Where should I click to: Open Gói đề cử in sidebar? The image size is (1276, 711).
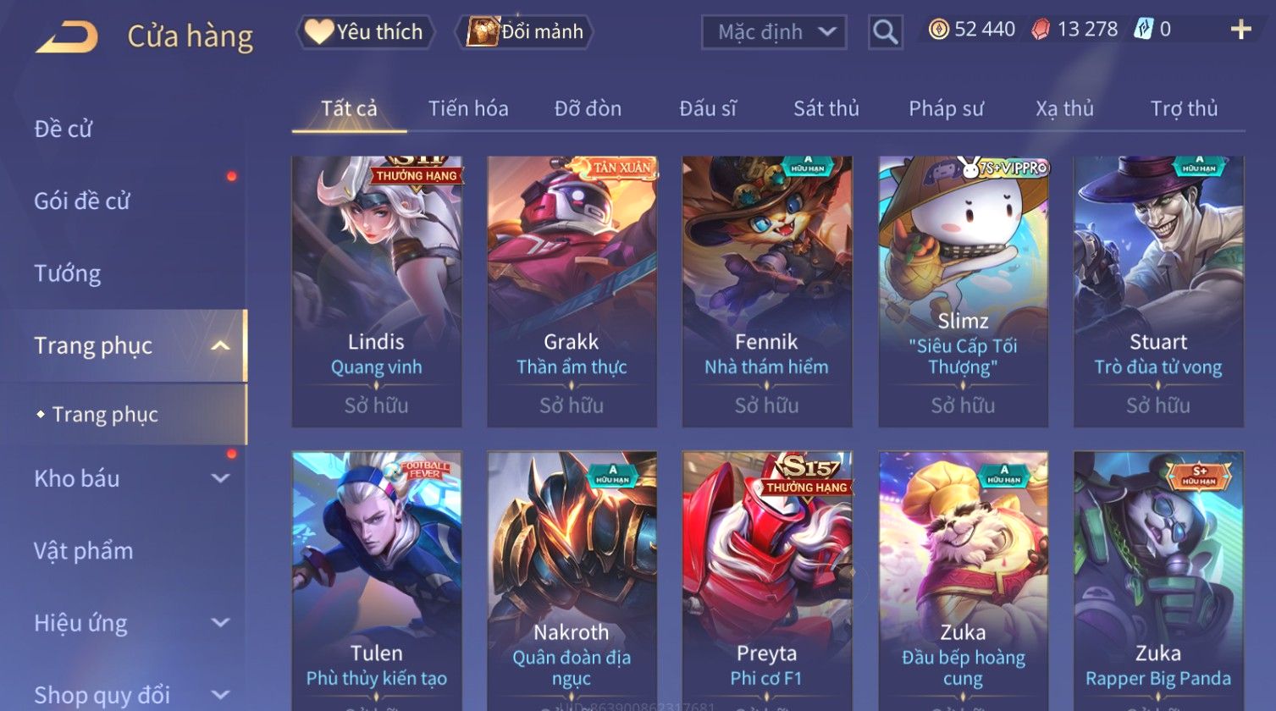coord(82,201)
